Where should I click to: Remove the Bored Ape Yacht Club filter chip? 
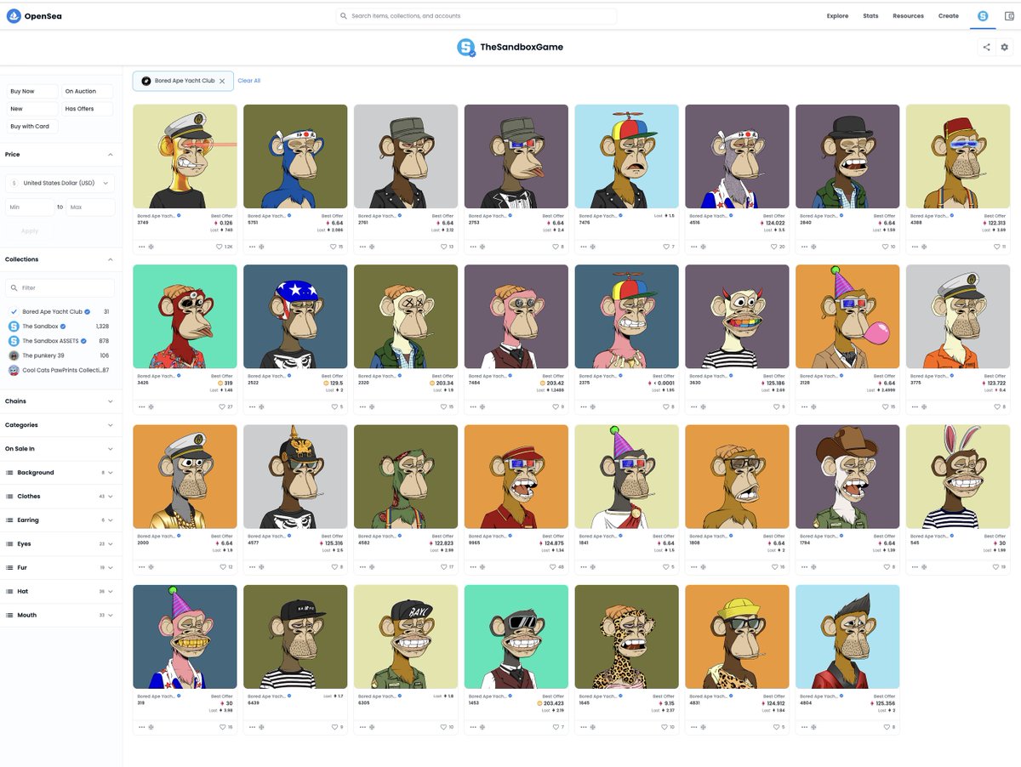(222, 81)
